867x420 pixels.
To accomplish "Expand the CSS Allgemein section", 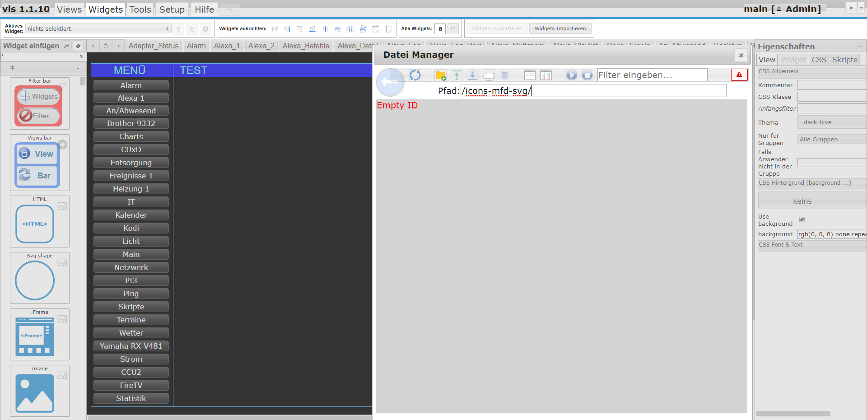I will 812,71.
